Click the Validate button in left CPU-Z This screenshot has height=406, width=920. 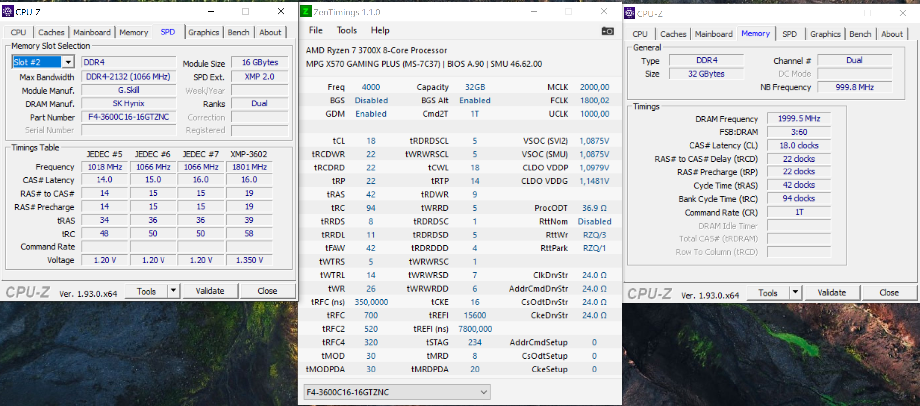(x=210, y=291)
